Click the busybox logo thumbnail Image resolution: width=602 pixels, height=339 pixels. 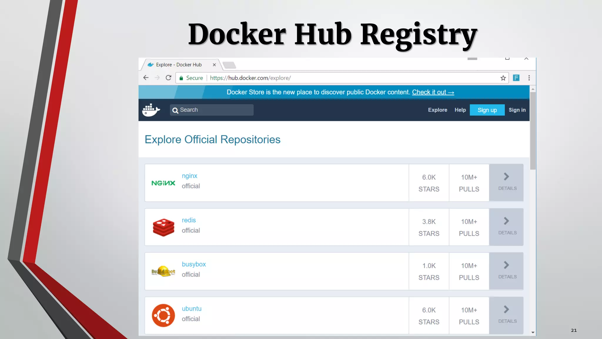pyautogui.click(x=163, y=271)
